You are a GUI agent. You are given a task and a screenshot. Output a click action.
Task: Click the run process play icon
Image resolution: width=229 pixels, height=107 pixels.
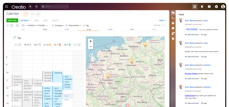(30, 7)
